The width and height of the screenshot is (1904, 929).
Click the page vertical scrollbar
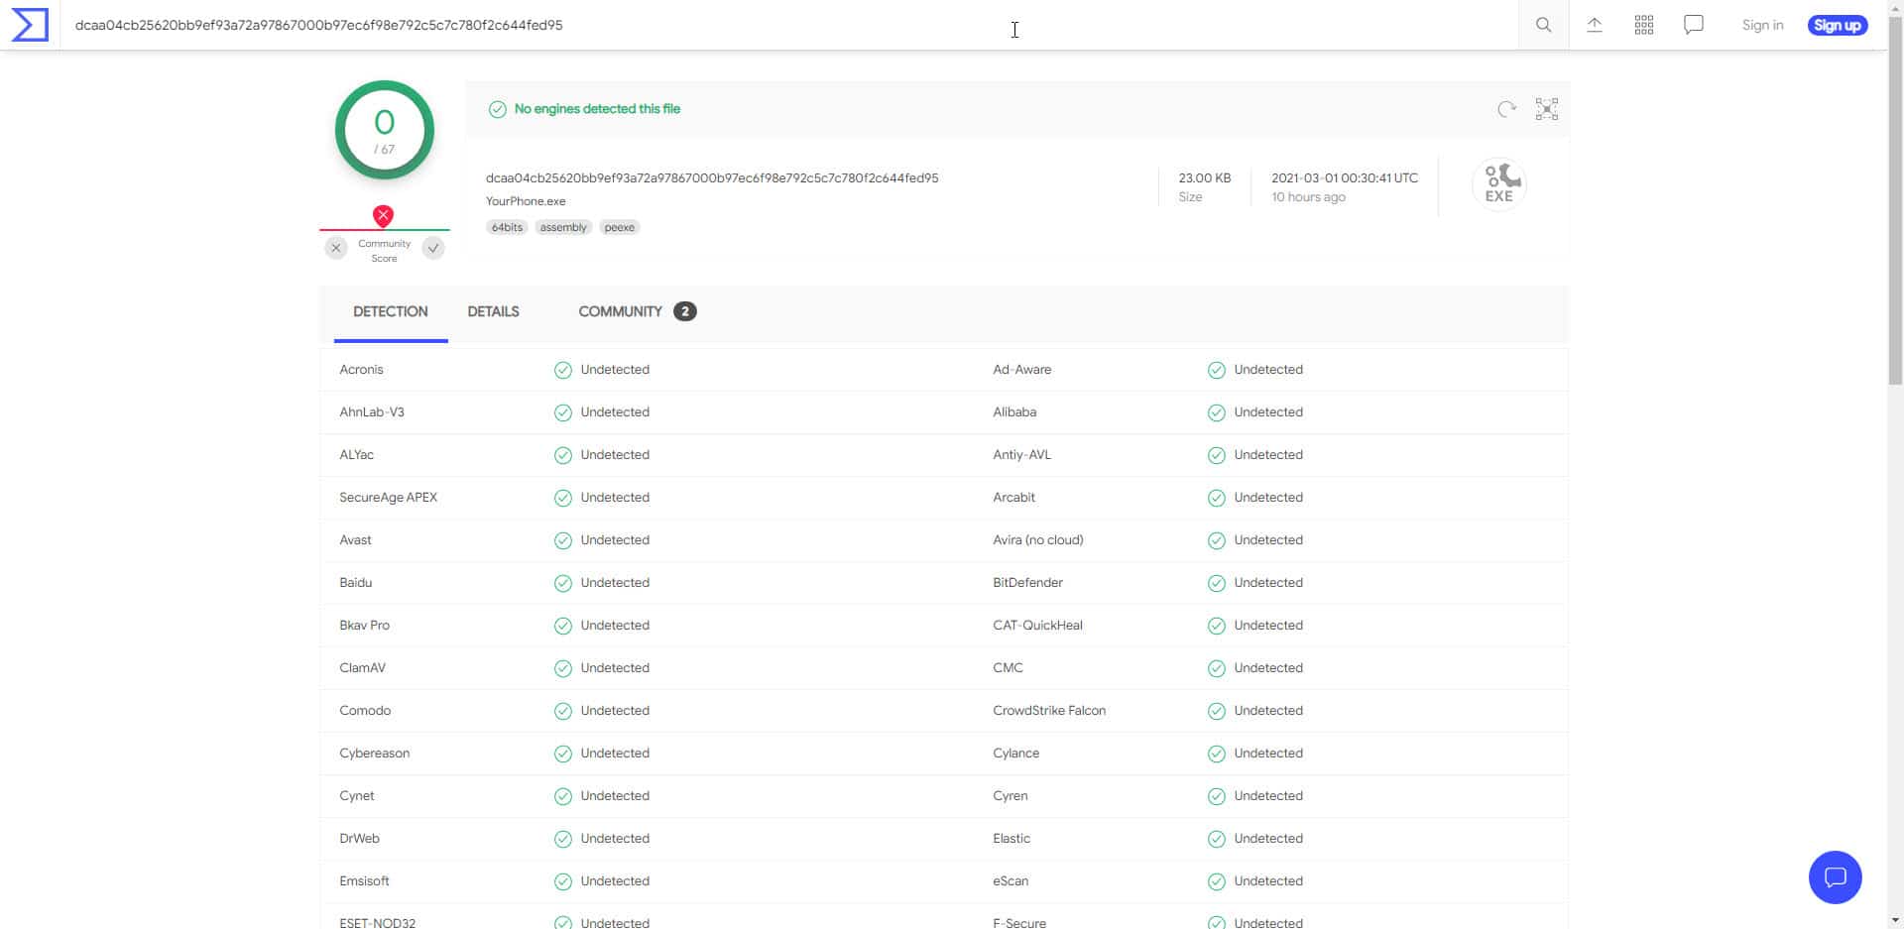[1895, 198]
